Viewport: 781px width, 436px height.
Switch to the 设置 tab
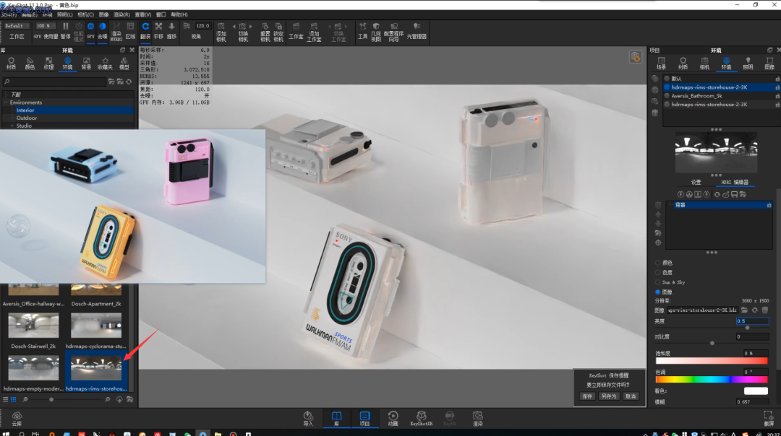click(696, 182)
